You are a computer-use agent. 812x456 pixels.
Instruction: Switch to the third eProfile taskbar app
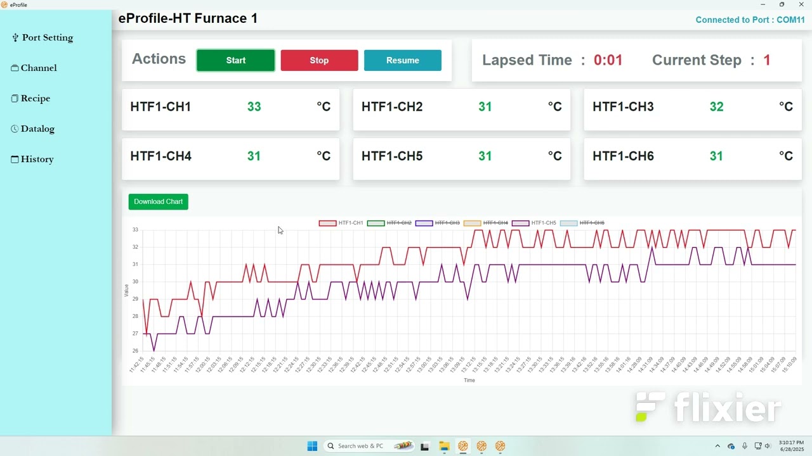point(501,446)
